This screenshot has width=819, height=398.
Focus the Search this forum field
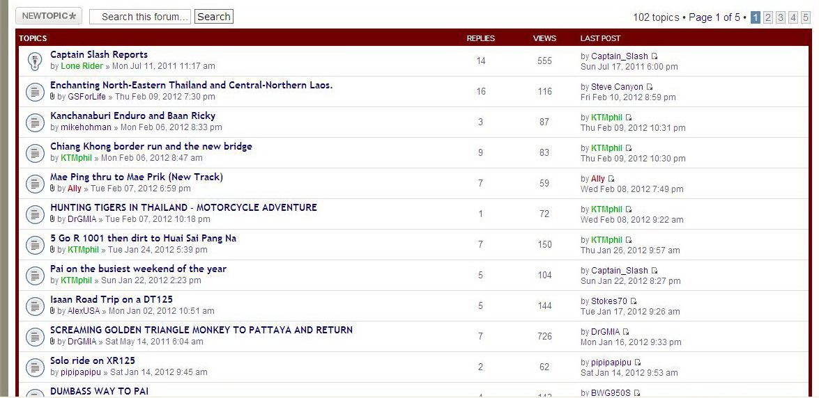(140, 17)
